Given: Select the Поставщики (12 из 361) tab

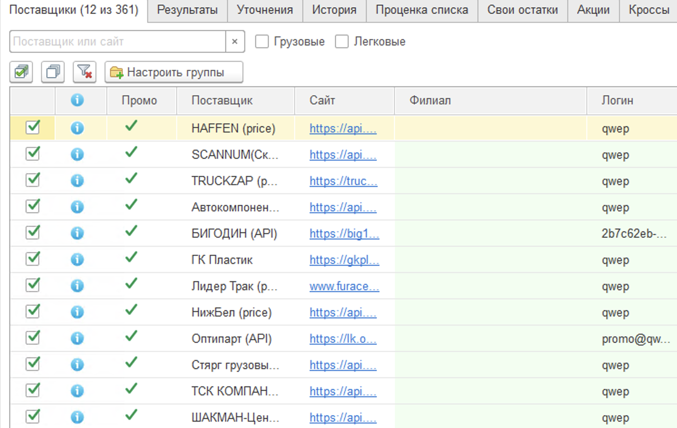Looking at the screenshot, I should [x=74, y=10].
